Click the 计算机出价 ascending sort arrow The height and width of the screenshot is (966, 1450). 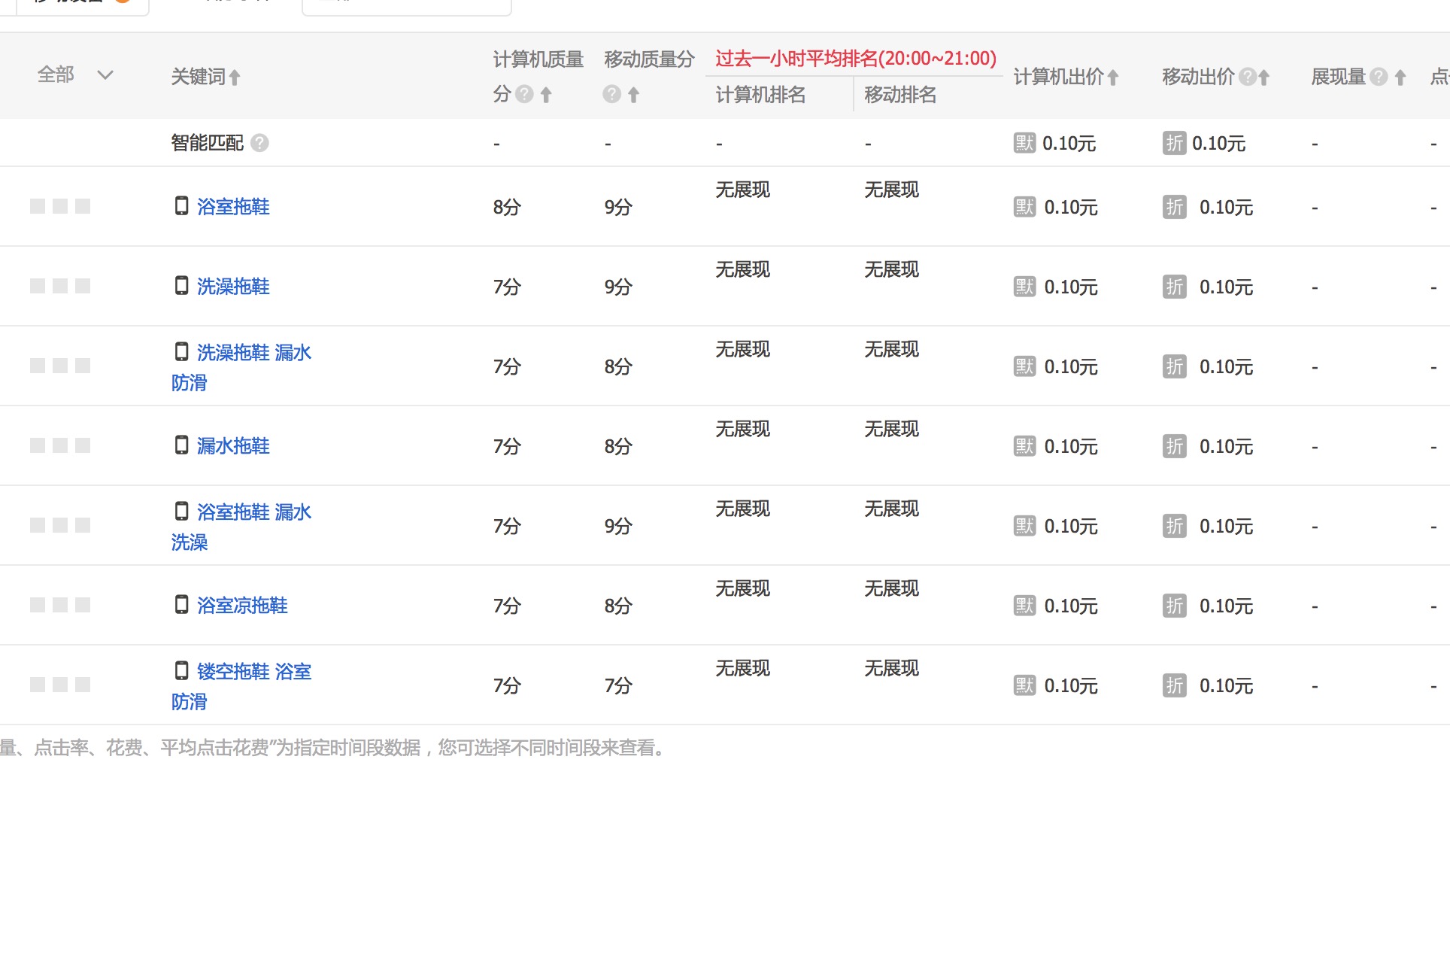click(1114, 76)
